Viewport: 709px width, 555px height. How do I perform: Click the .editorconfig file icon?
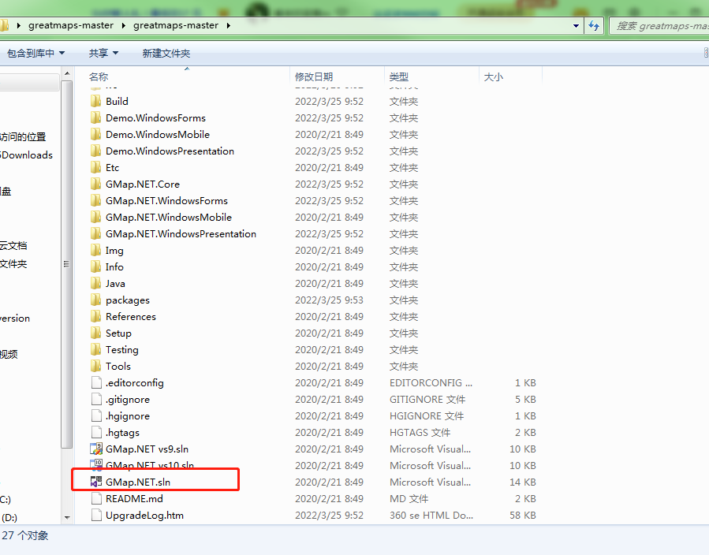[x=96, y=383]
